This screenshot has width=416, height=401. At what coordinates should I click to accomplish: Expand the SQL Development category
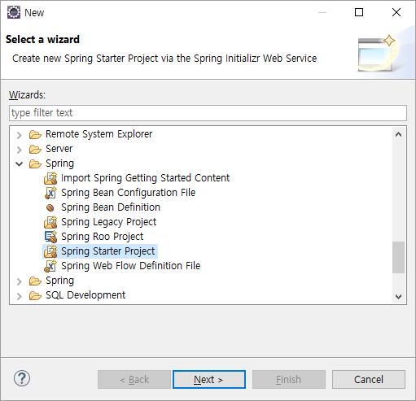pos(19,296)
